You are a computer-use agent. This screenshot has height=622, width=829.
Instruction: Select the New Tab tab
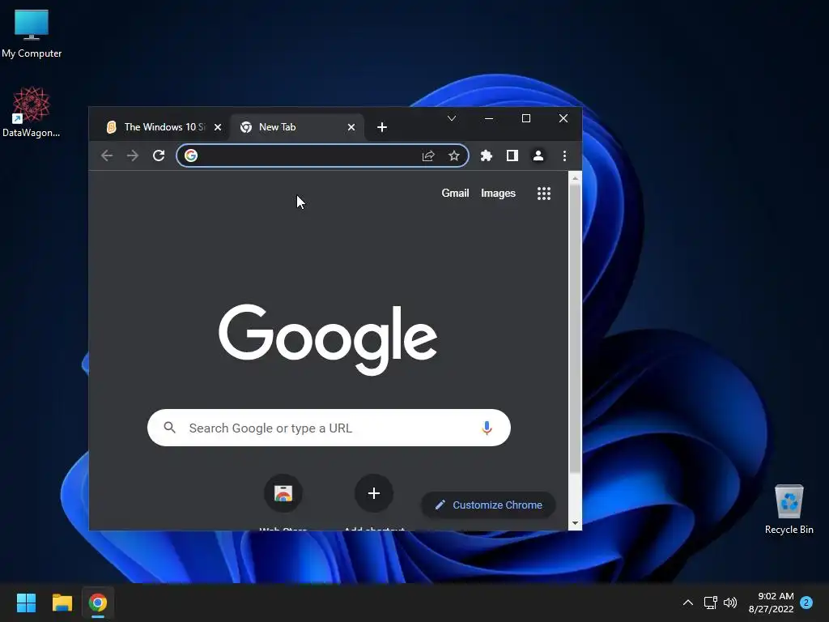(297, 127)
